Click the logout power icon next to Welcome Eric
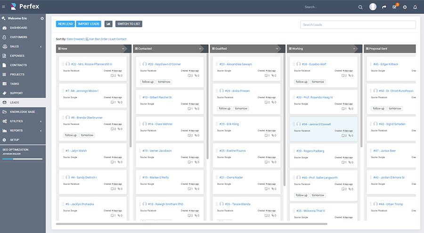 coord(42,18)
